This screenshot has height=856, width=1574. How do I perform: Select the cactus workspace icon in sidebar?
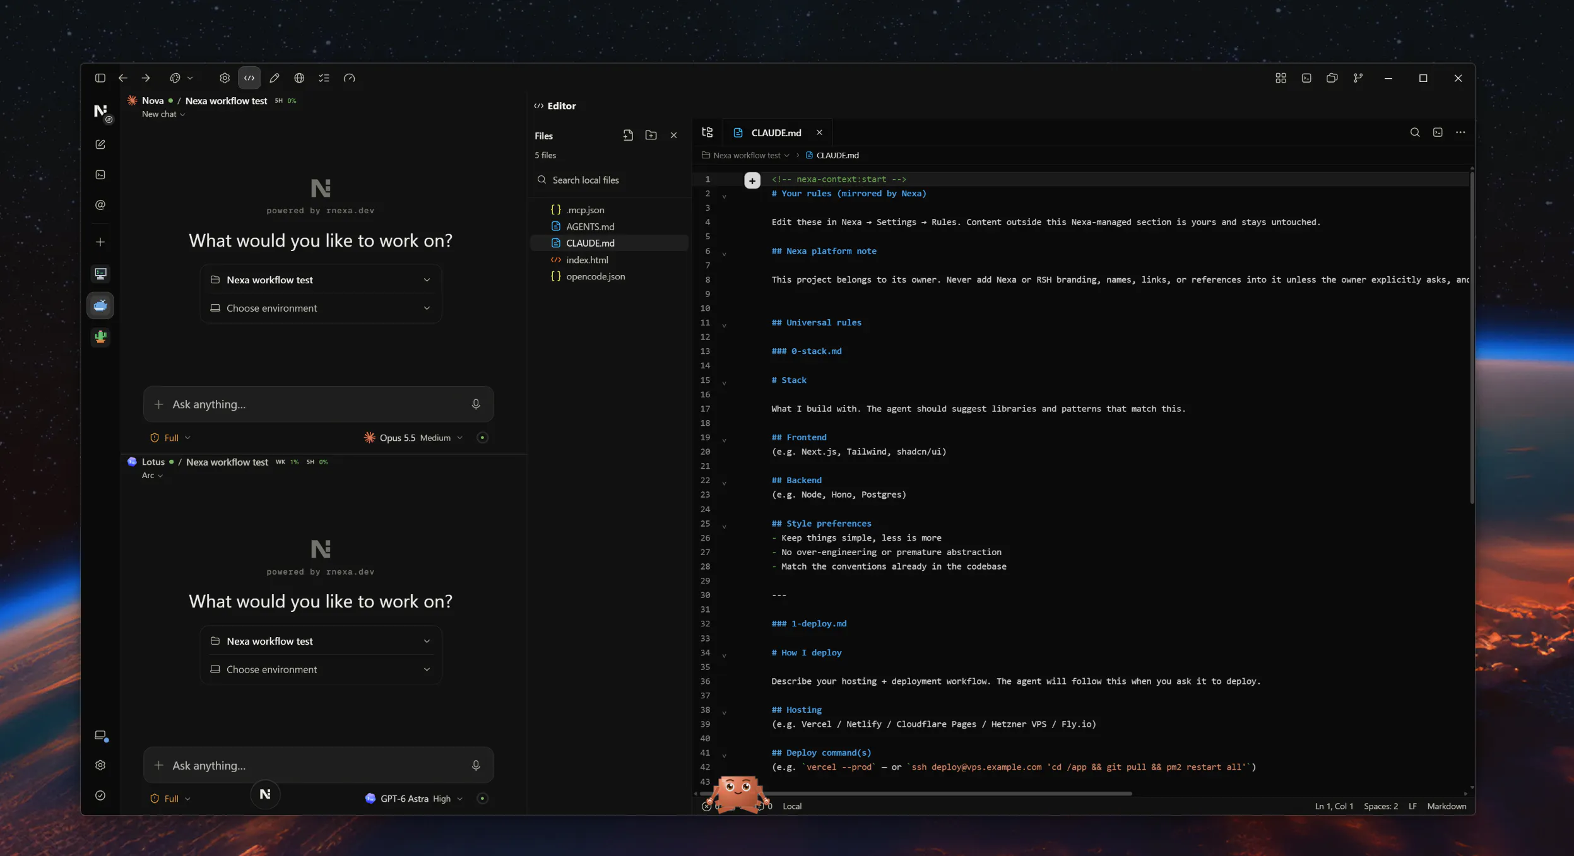tap(100, 337)
